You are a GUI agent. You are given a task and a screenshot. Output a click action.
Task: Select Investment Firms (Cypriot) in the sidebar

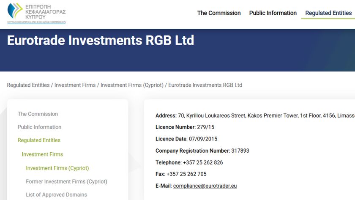57,168
